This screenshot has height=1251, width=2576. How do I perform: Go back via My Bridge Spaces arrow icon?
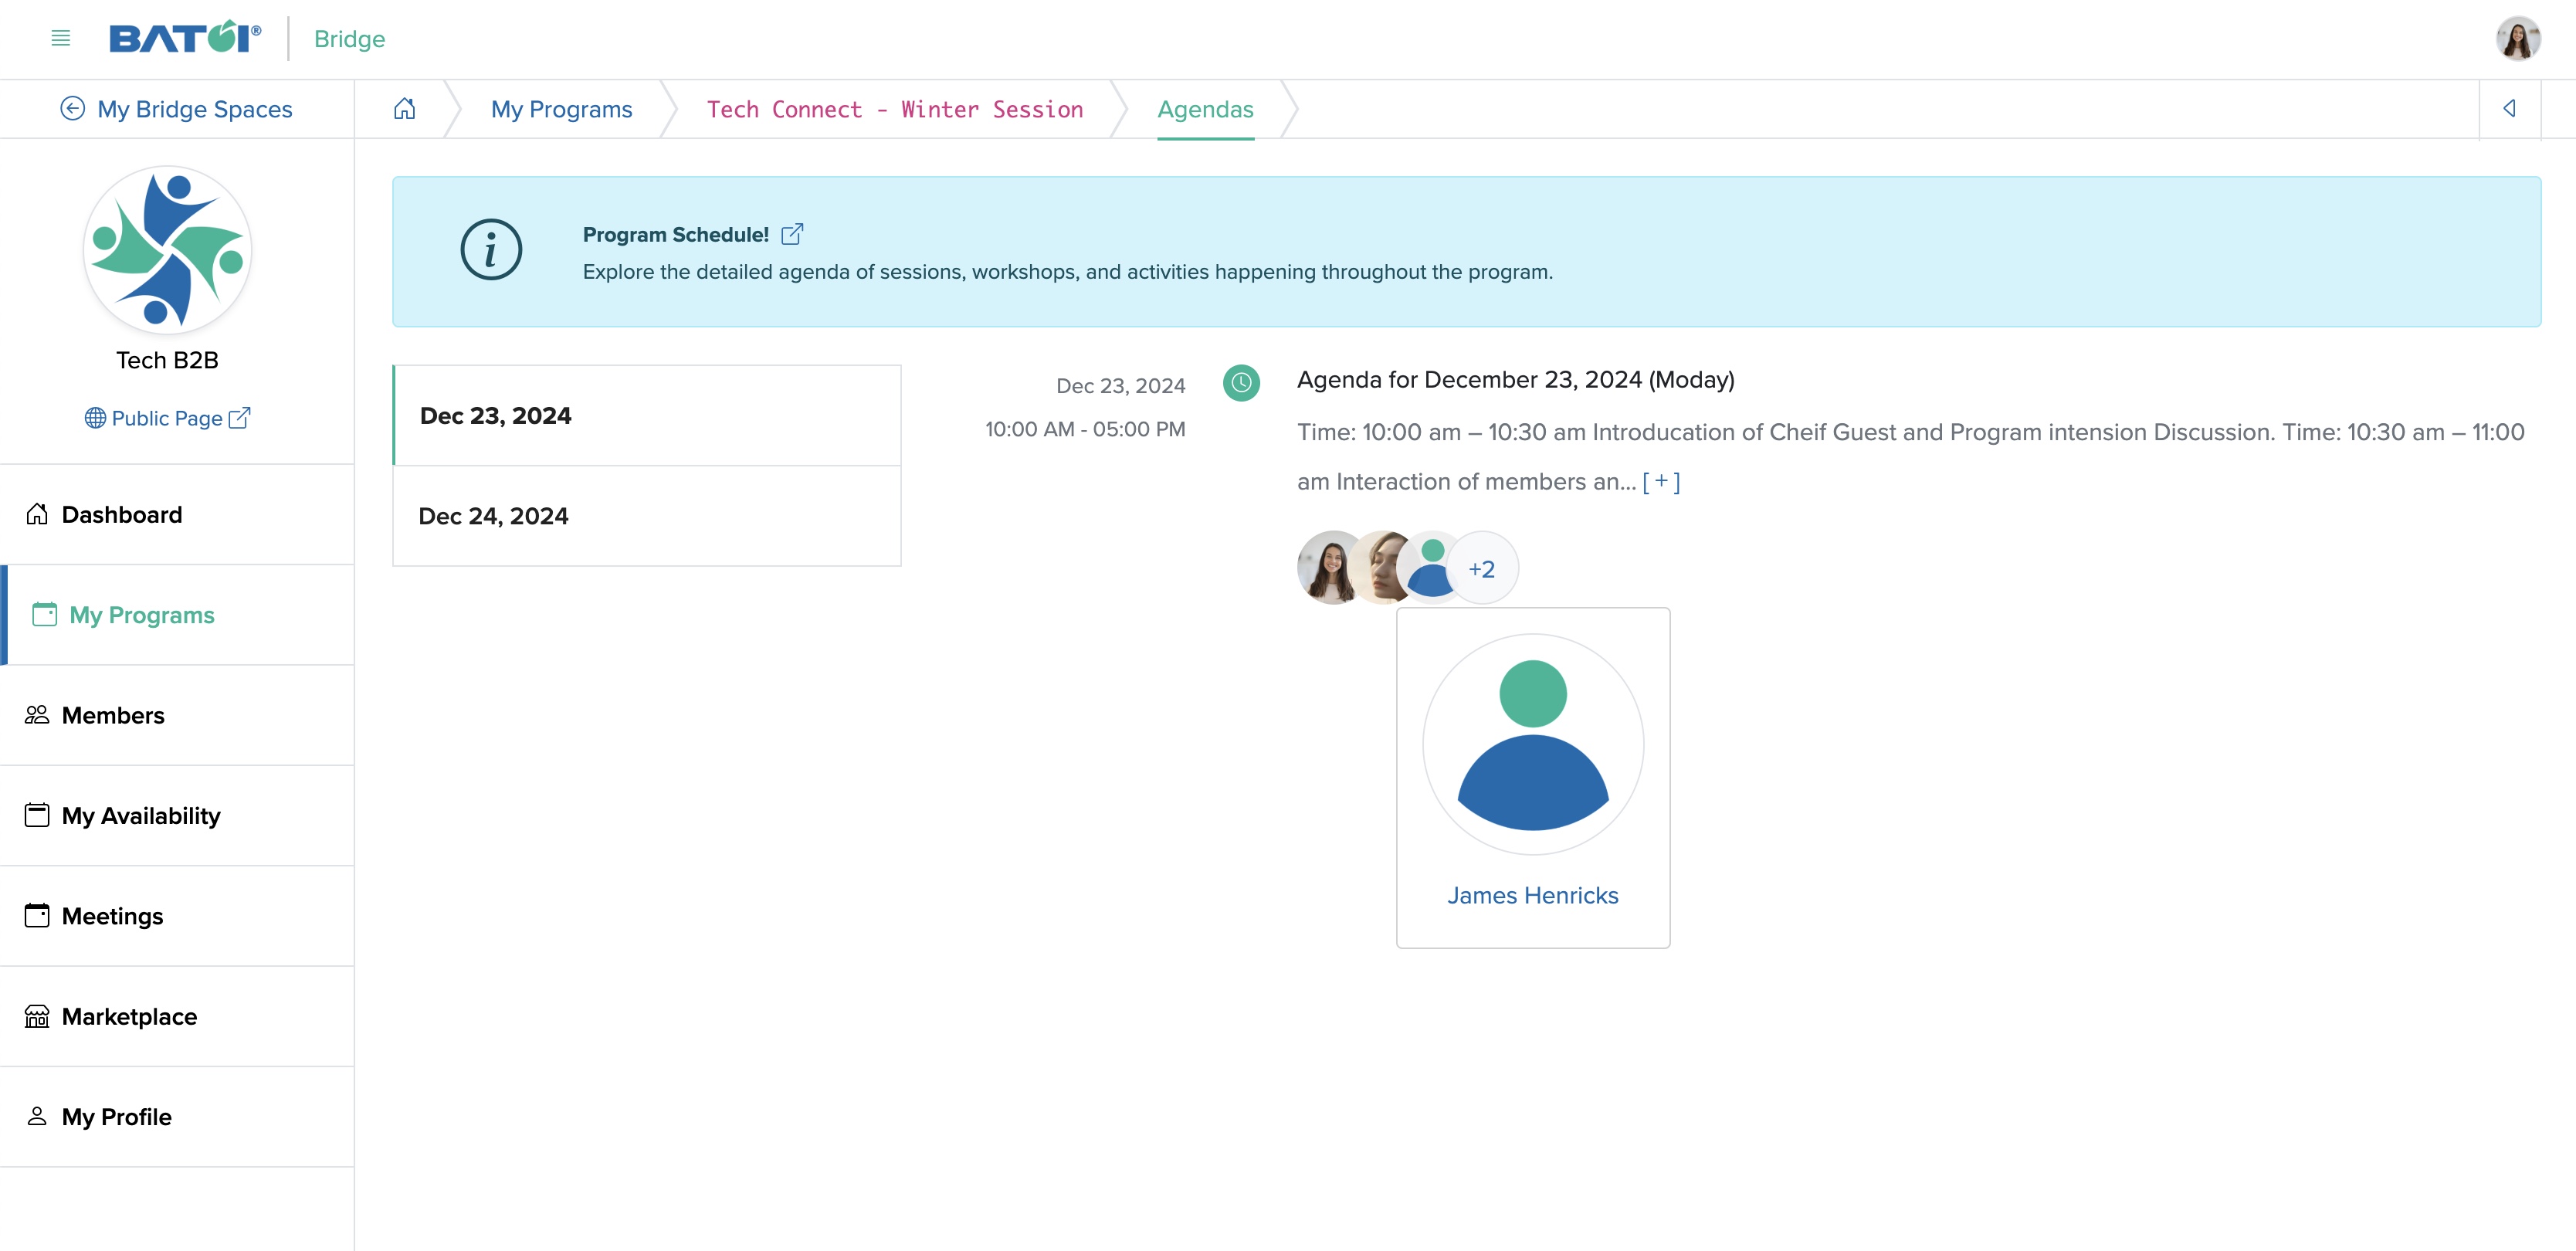[x=72, y=108]
